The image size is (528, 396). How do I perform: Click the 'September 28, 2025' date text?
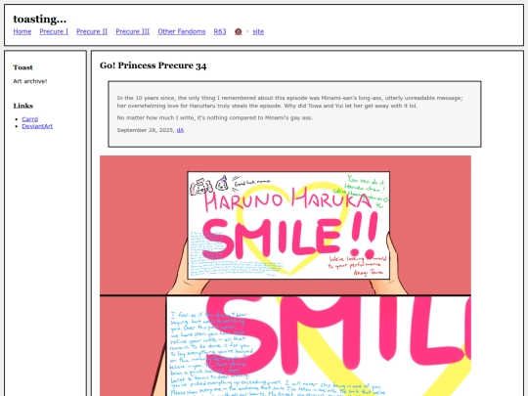(145, 130)
